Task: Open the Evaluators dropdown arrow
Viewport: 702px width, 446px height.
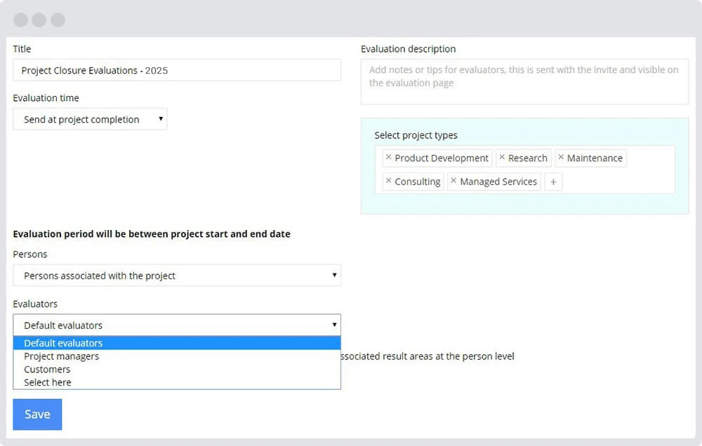Action: [x=335, y=325]
